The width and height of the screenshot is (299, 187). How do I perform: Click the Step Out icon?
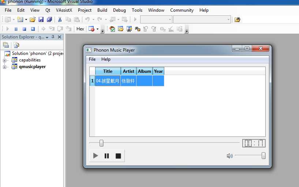[x=69, y=29]
